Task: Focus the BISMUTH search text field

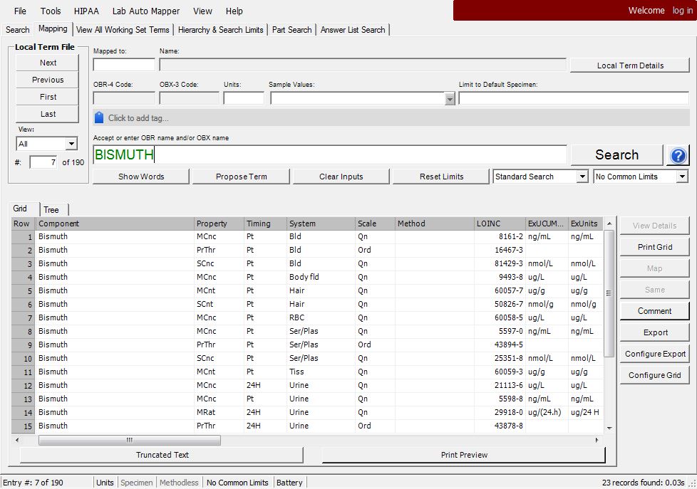Action: pos(330,154)
